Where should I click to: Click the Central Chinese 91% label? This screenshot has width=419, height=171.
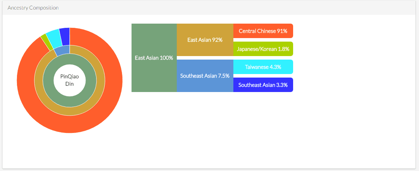263,31
